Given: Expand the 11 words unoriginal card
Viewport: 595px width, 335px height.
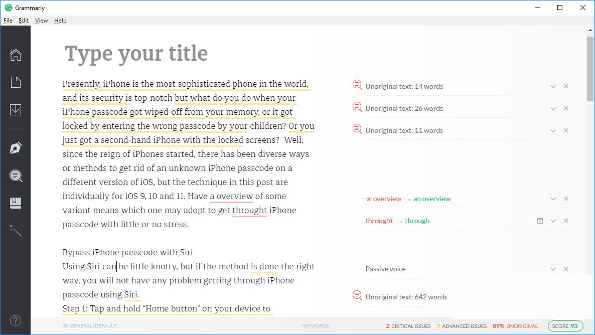Looking at the screenshot, I should (553, 130).
